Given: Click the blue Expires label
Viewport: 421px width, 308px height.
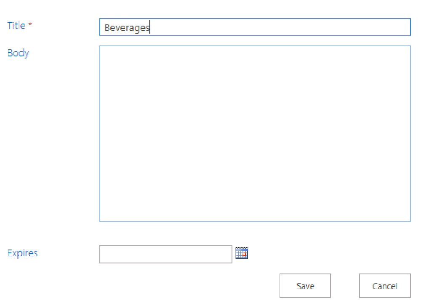Looking at the screenshot, I should (x=22, y=253).
